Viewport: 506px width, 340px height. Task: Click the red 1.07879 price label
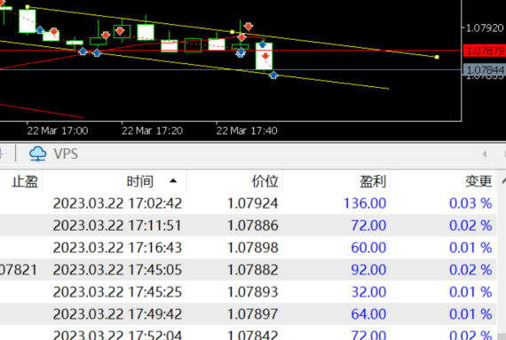pyautogui.click(x=485, y=51)
